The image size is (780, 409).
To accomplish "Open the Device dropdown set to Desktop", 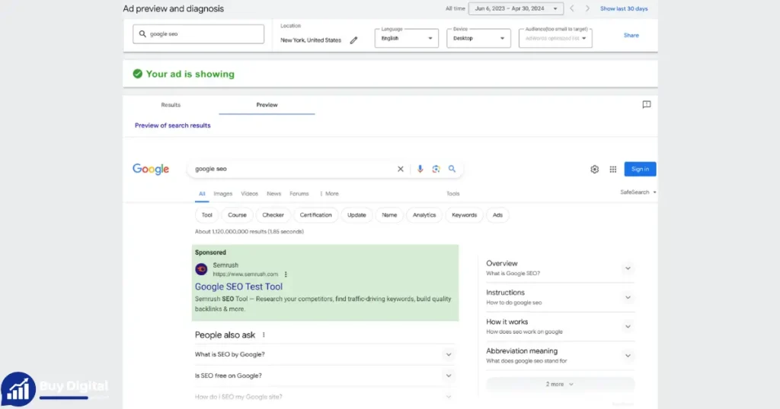I will pos(478,38).
